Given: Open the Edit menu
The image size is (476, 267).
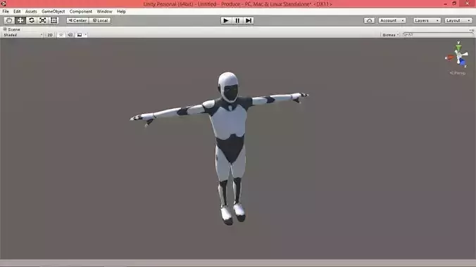Looking at the screenshot, I should click(17, 11).
